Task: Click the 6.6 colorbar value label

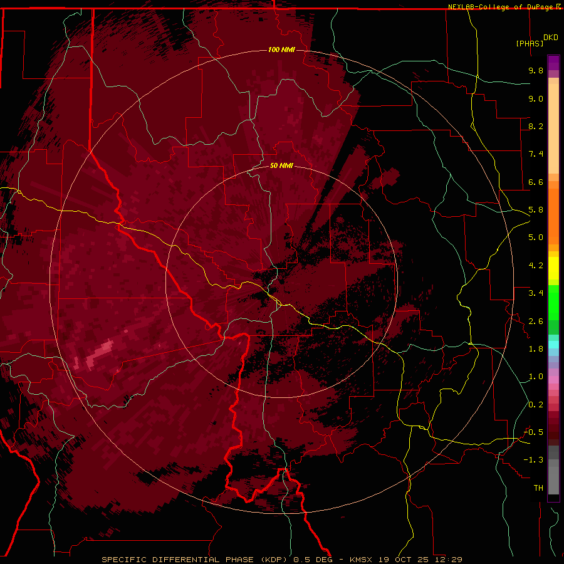Action: 536,182
